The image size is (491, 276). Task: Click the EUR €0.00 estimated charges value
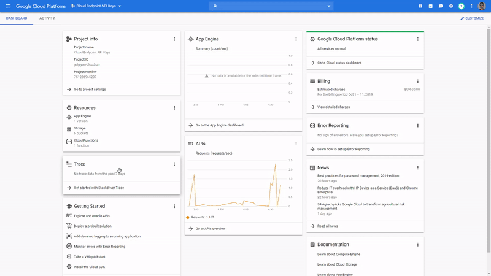[412, 90]
